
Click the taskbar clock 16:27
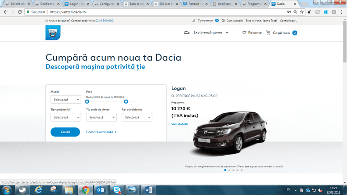click(x=333, y=188)
